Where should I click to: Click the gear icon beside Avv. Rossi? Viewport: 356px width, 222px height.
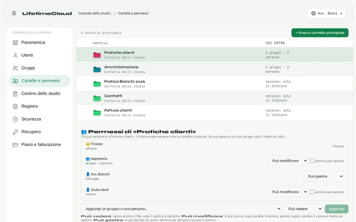pos(314,13)
